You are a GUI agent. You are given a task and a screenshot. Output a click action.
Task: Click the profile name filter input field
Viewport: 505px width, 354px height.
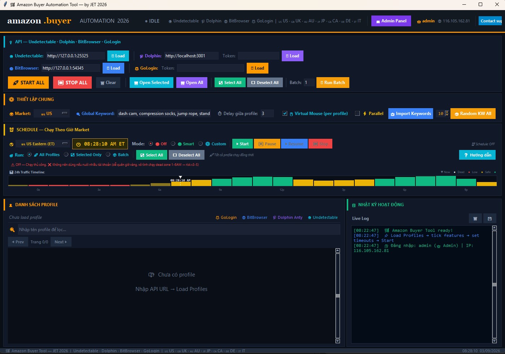(179, 230)
